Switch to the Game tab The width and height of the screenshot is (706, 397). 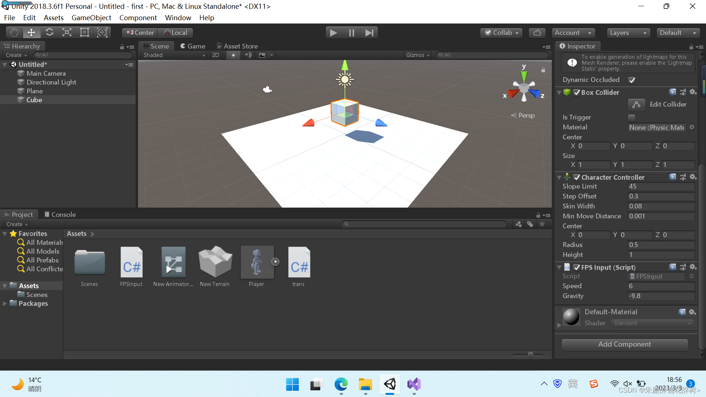pyautogui.click(x=193, y=46)
